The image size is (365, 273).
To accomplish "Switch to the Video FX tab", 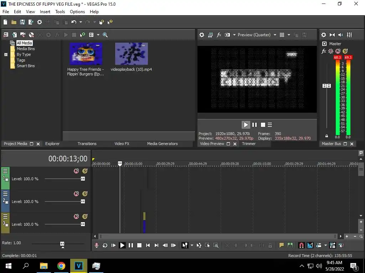I will pos(122,144).
